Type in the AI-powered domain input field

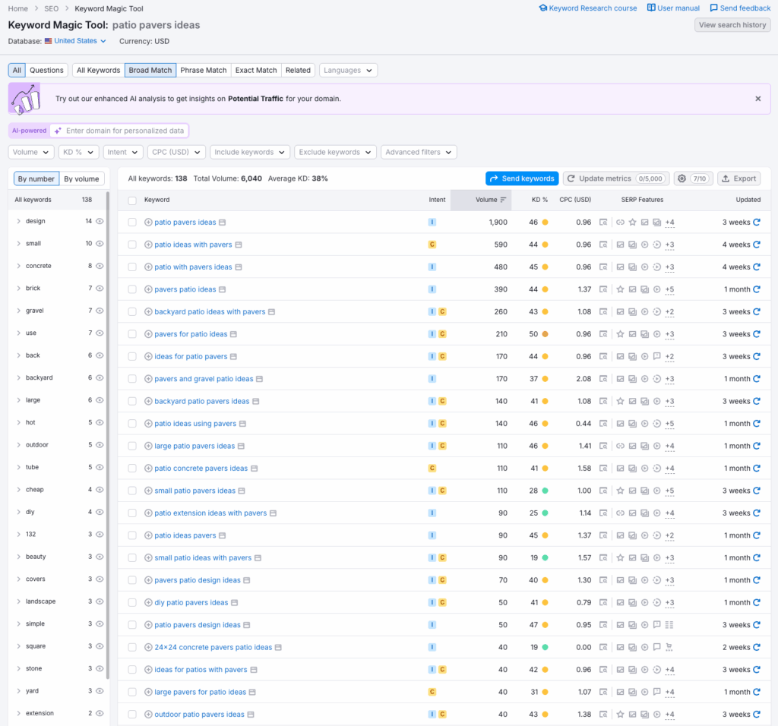click(x=124, y=131)
